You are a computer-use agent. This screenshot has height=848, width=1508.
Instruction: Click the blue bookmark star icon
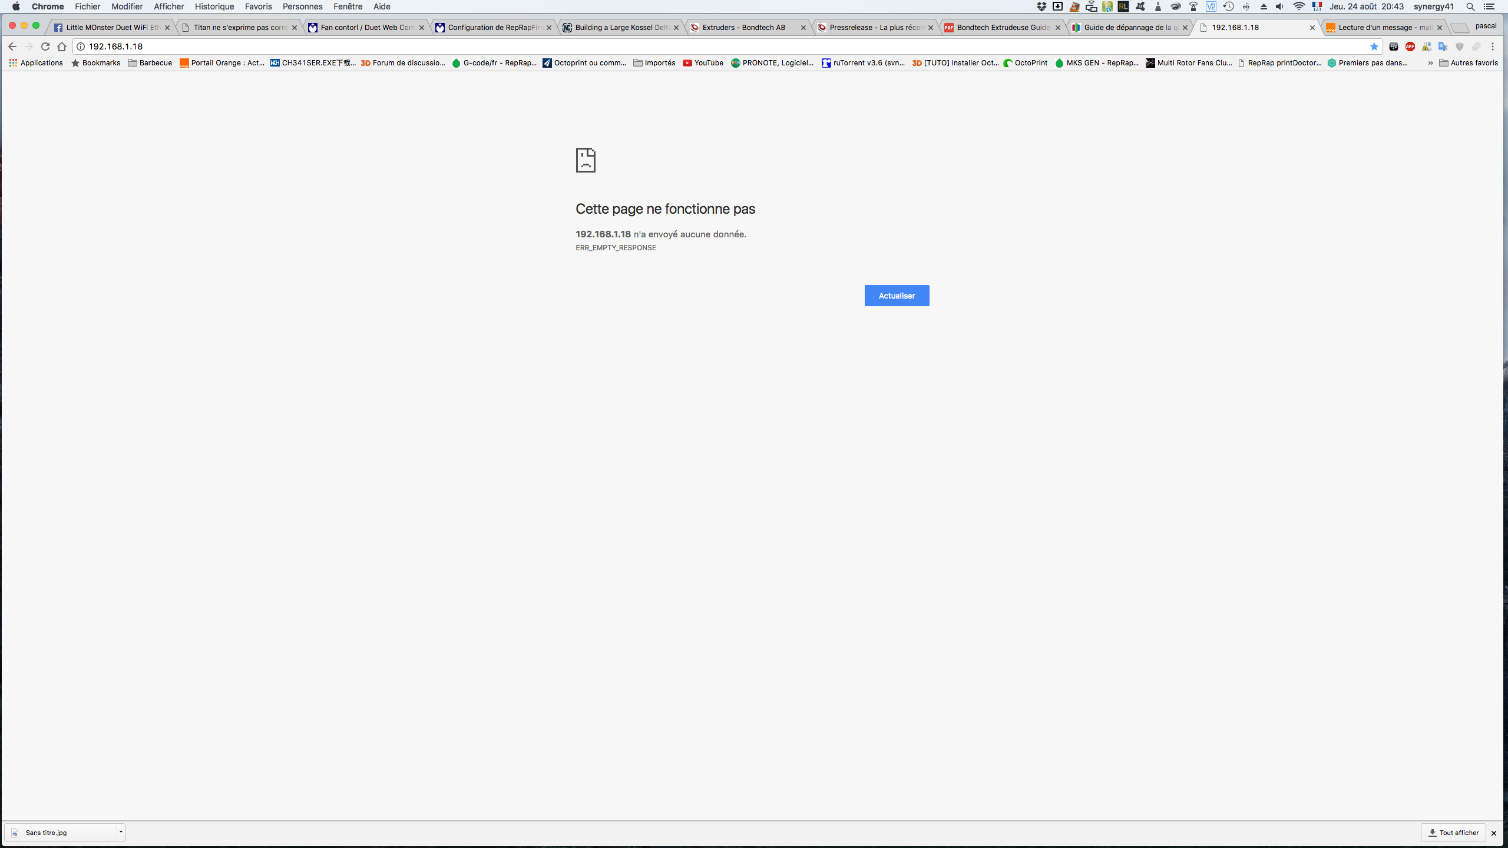tap(1374, 47)
